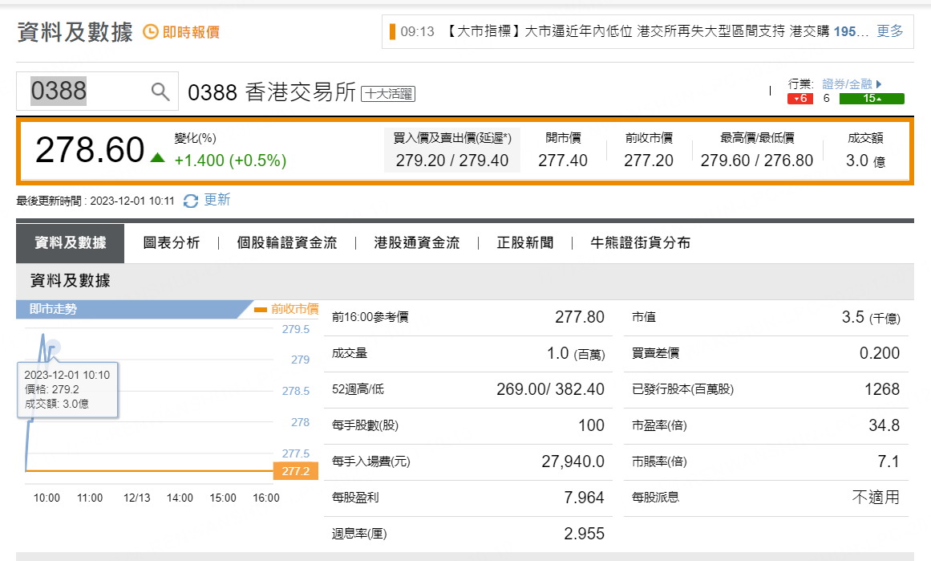Click the 12/13 label on chart time axis
Viewport: 931px width, 561px height.
pyautogui.click(x=136, y=498)
